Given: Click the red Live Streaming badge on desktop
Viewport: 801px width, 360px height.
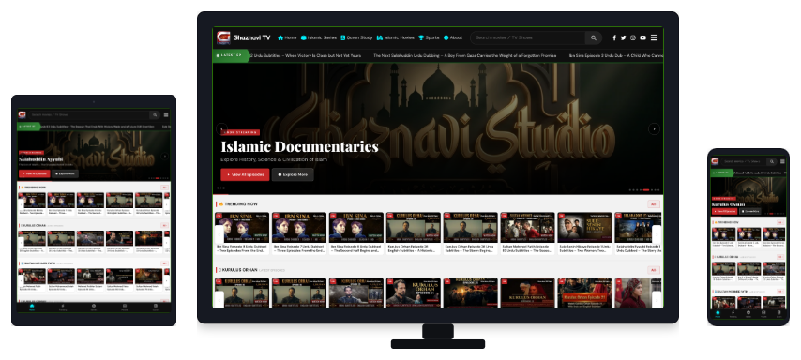Looking at the screenshot, I should (240, 132).
